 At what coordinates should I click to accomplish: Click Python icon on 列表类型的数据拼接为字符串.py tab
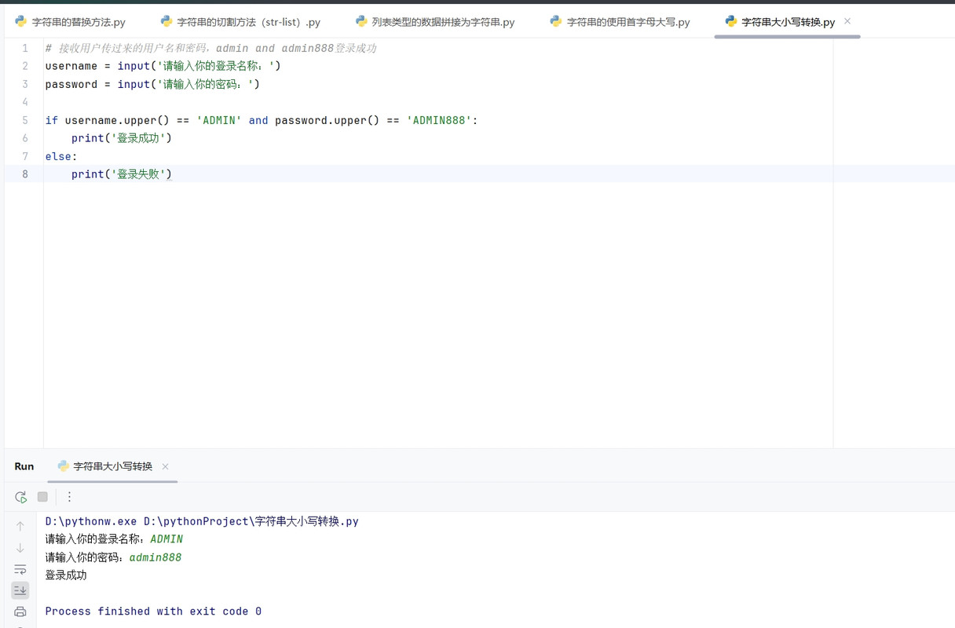point(361,21)
